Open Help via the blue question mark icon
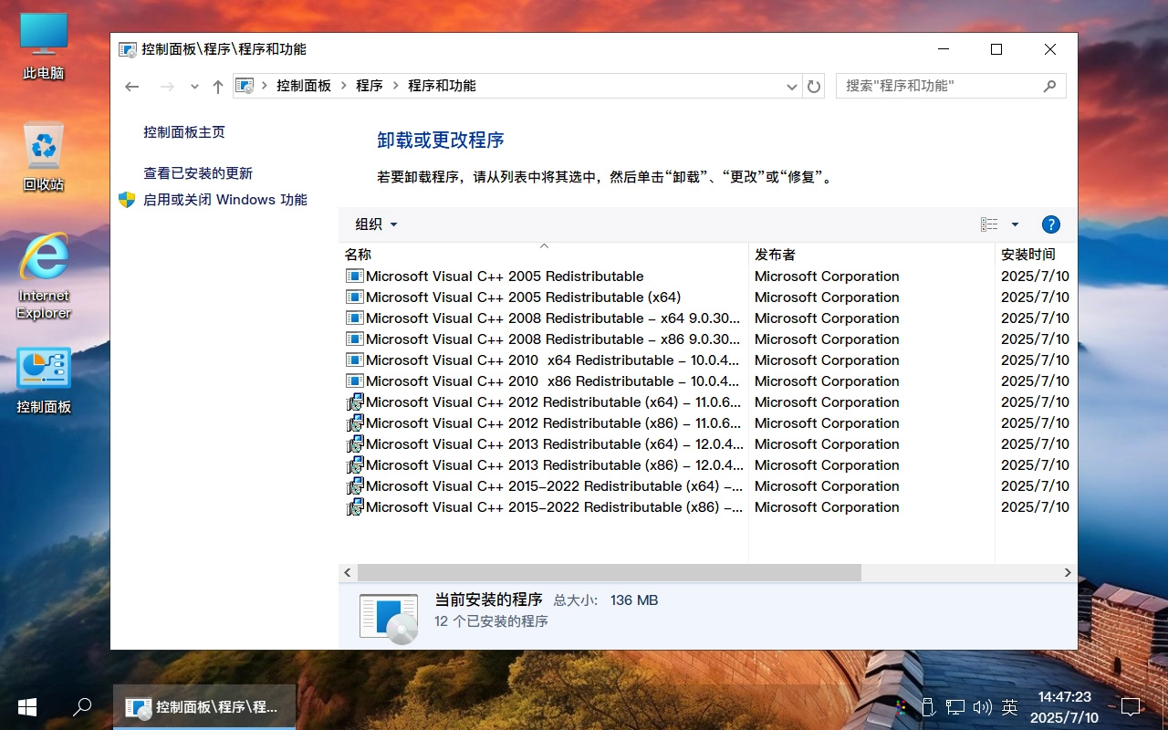 tap(1050, 224)
